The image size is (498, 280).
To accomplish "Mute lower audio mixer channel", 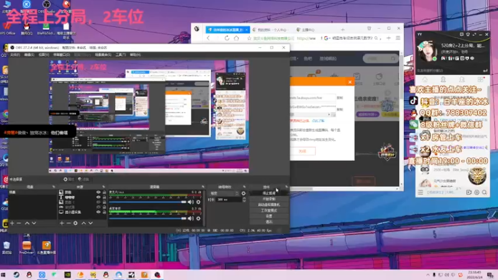I will [x=190, y=218].
